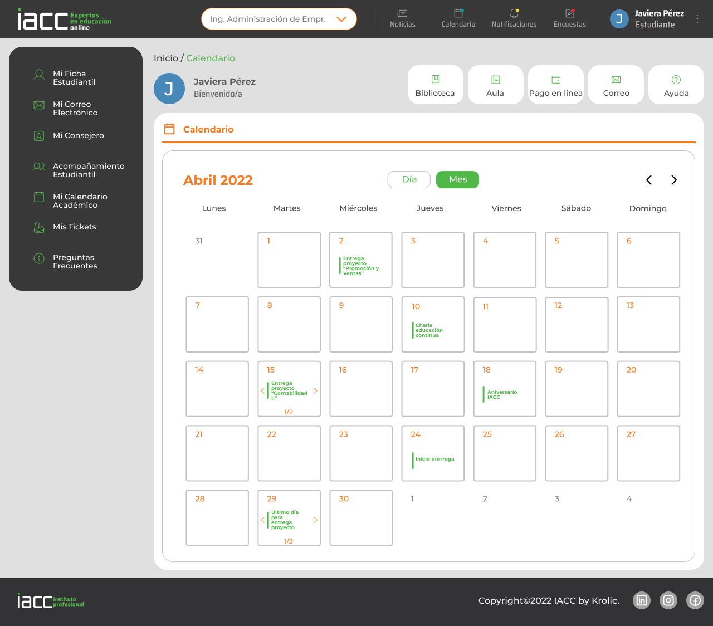
Task: Open the Correo envelope shortcut
Action: 616,85
